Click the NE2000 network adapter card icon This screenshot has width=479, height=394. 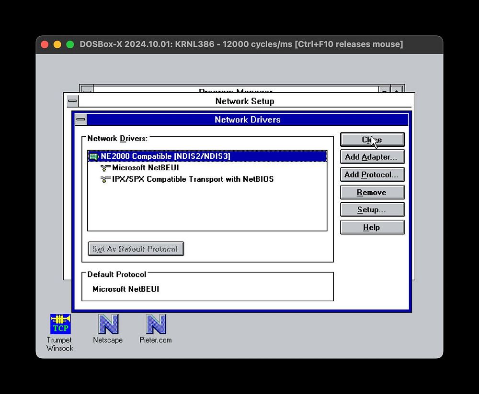point(94,156)
